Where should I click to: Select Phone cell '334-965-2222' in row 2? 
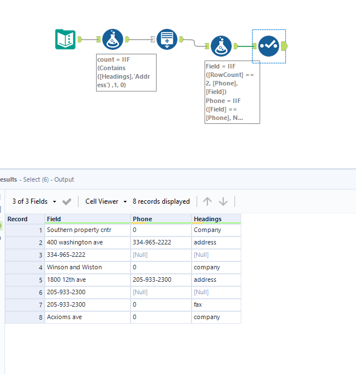click(x=161, y=242)
